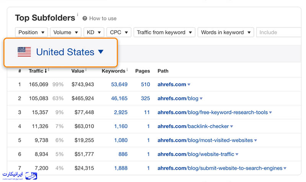This screenshot has height=182, width=306.
Task: Open the ahrefs.com/blog path link
Action: [178, 98]
